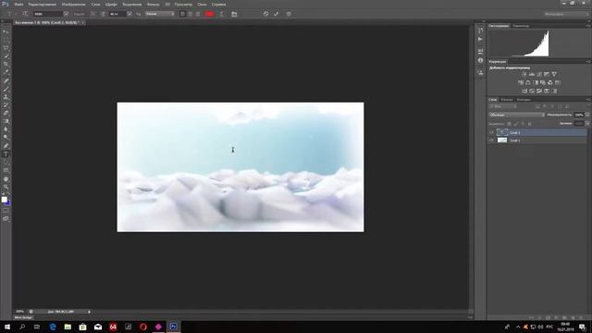Open the Изображение menu
592x333 pixels.
pos(73,4)
